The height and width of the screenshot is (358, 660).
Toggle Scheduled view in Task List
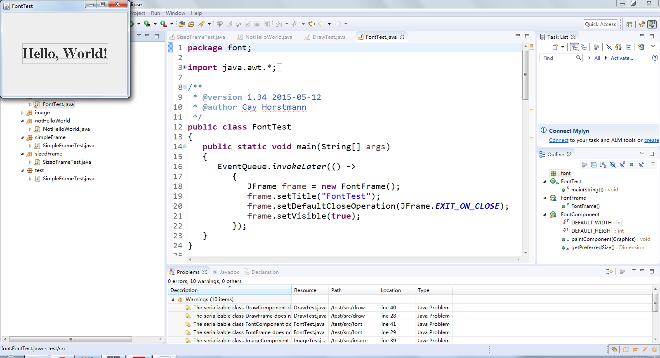[584, 47]
